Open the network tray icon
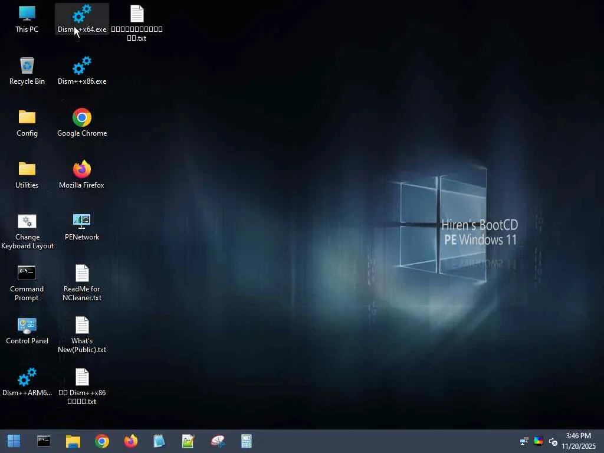 tap(524, 441)
